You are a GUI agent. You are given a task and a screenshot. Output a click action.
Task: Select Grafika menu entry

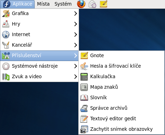40,14
